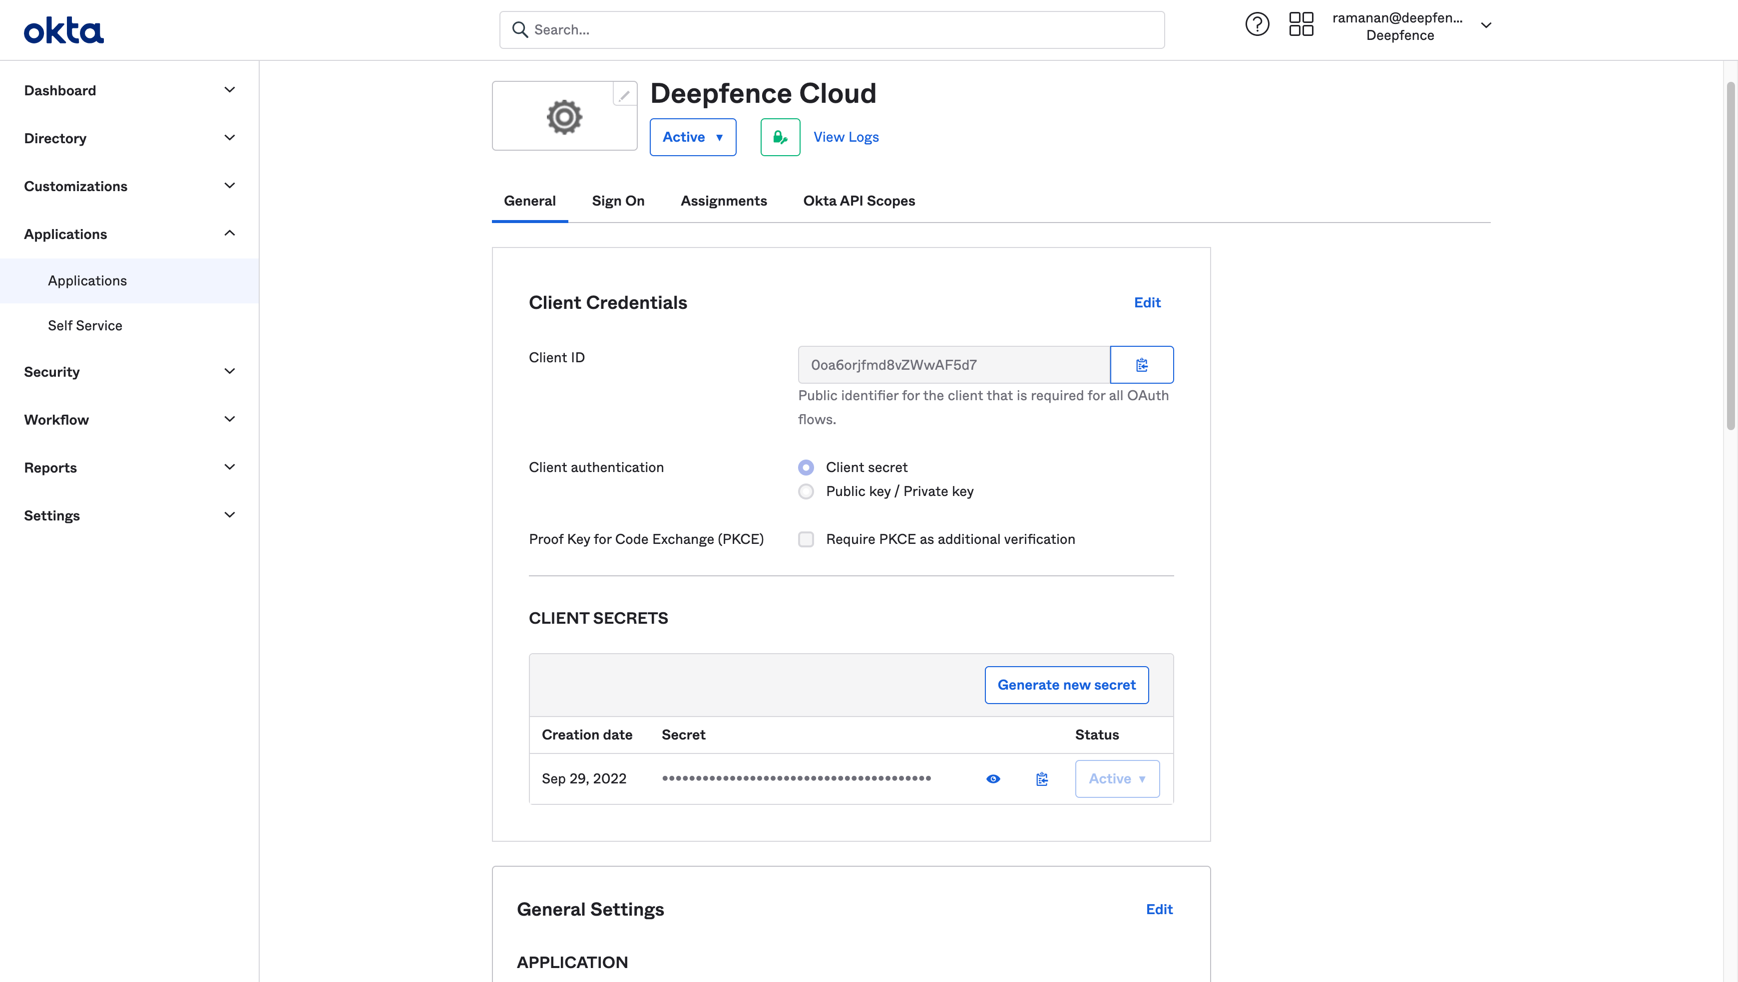The height and width of the screenshot is (982, 1738).
Task: Click the ramanan@deepfen... account name
Action: tap(1397, 18)
